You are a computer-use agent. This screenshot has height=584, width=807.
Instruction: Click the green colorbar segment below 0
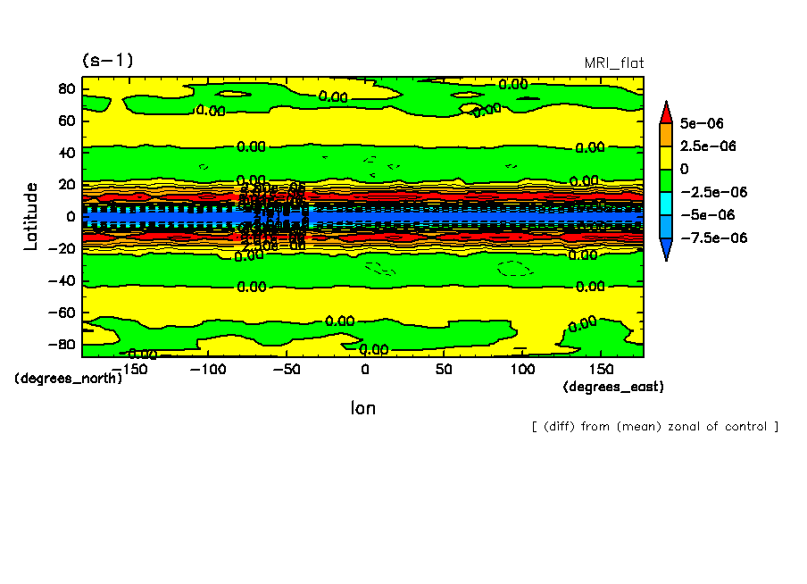point(666,180)
